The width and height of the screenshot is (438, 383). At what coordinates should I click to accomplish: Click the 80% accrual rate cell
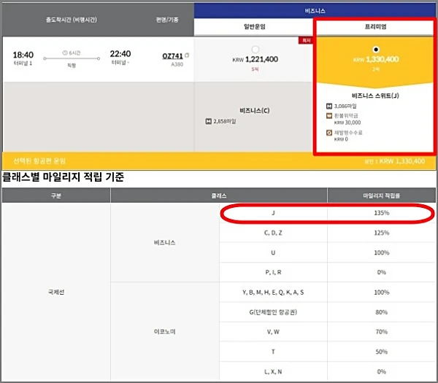click(382, 312)
